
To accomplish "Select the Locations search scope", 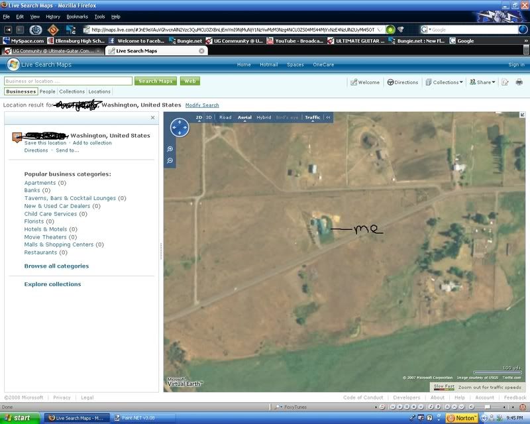I will (x=99, y=91).
